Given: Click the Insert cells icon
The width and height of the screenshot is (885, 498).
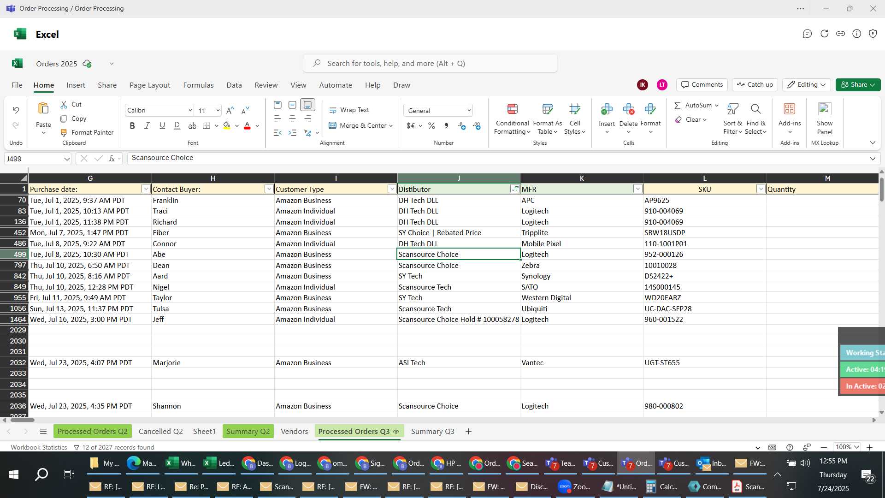Looking at the screenshot, I should tap(607, 109).
